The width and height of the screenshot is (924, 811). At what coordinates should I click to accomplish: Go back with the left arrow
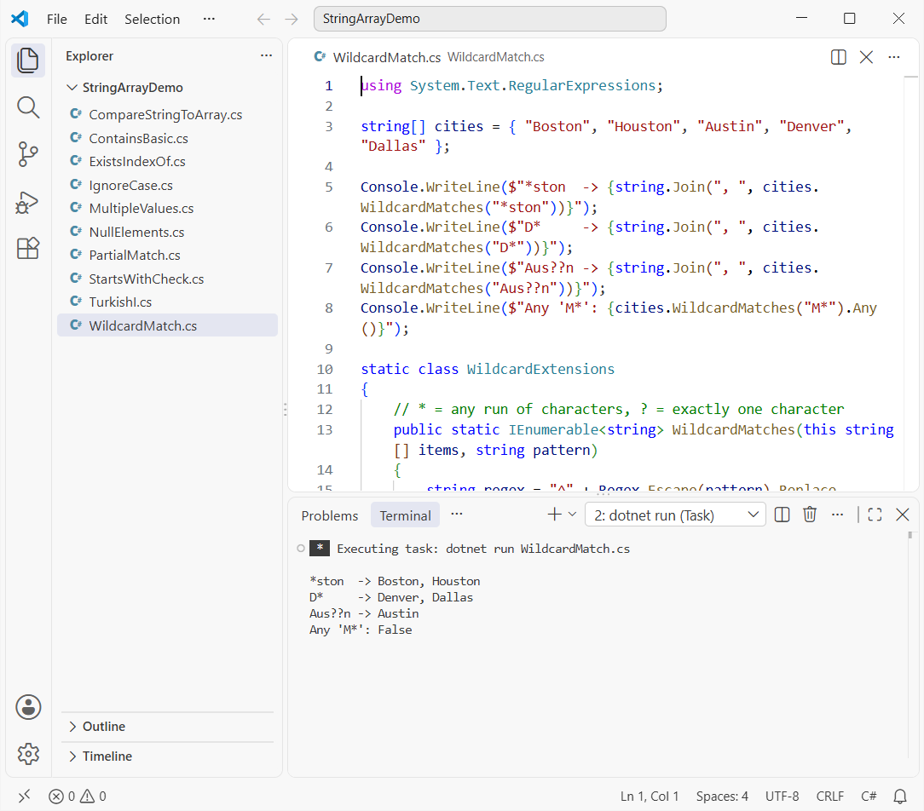pyautogui.click(x=263, y=19)
